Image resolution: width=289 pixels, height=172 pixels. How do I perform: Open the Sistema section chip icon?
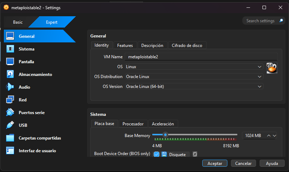coord(10,49)
